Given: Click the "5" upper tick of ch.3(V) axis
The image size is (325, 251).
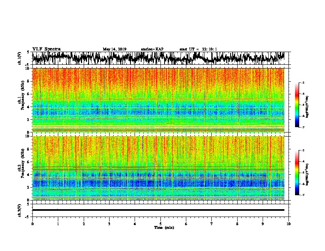Looking at the screenshot, I should 28,204.
